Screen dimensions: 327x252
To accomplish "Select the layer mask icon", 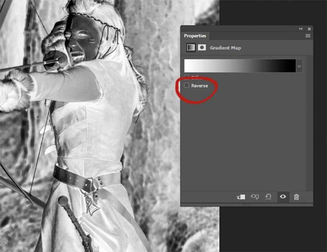I will click(202, 48).
